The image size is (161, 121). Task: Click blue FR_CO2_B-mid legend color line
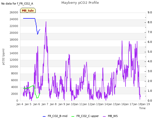(44, 116)
